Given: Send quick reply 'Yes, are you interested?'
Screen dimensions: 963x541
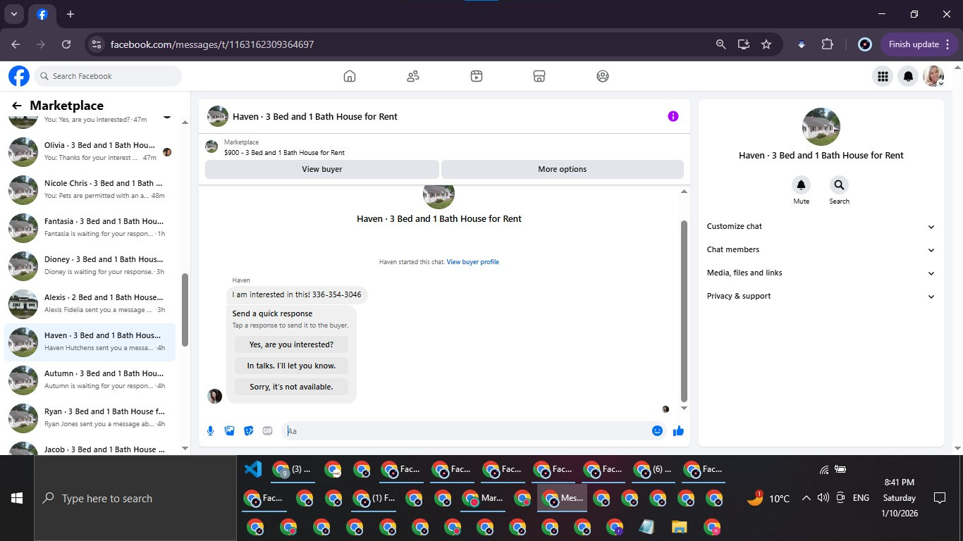Looking at the screenshot, I should point(291,344).
